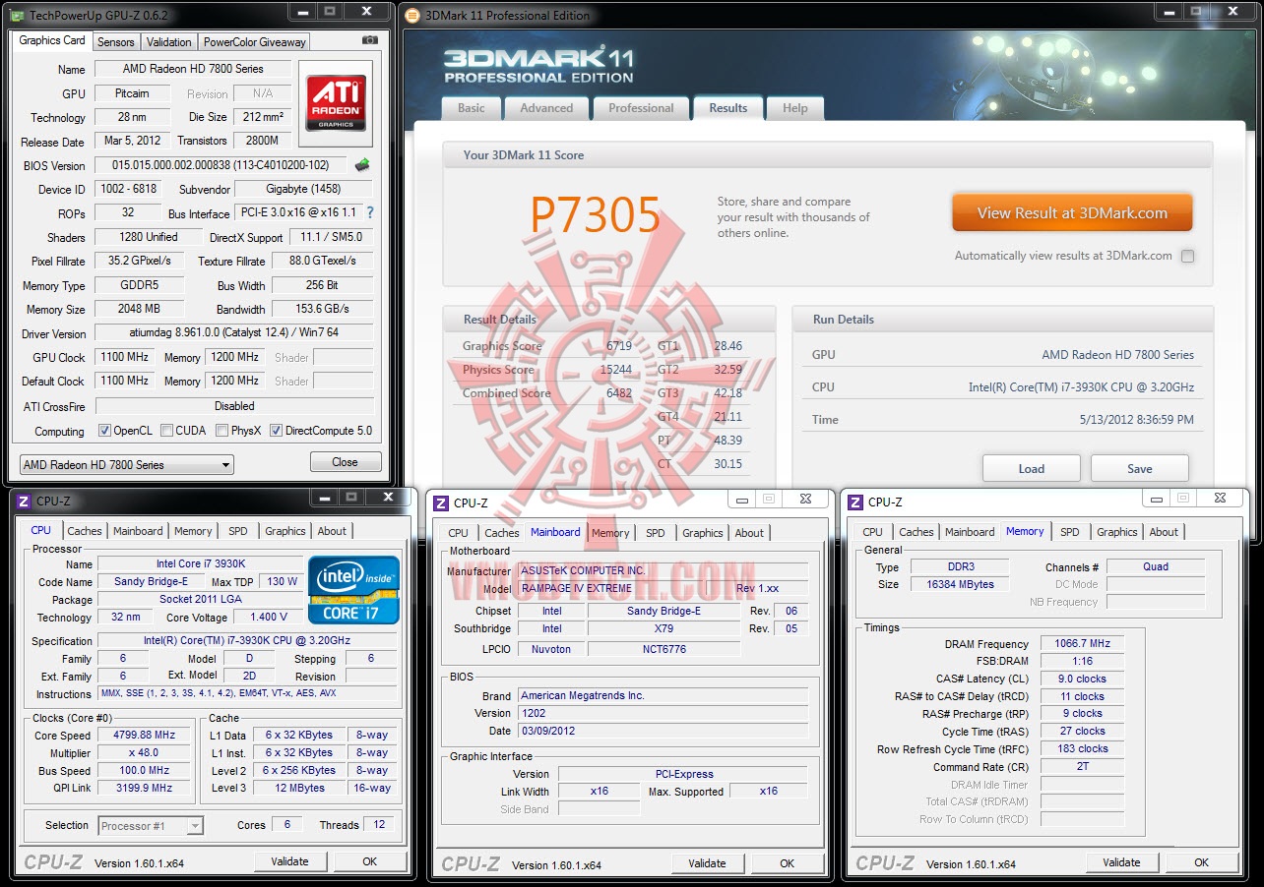The width and height of the screenshot is (1264, 887).
Task: Click Validate in the Intel Core i7 CPU-Z window
Action: coord(290,861)
